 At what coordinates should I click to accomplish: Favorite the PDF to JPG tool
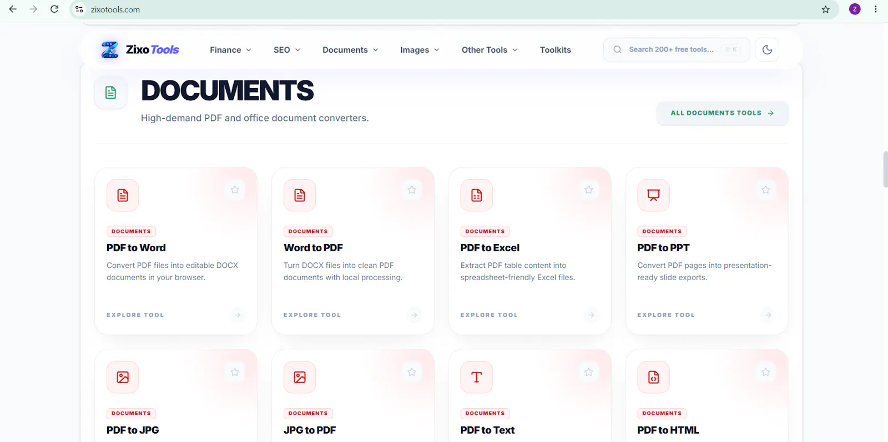[x=235, y=372]
